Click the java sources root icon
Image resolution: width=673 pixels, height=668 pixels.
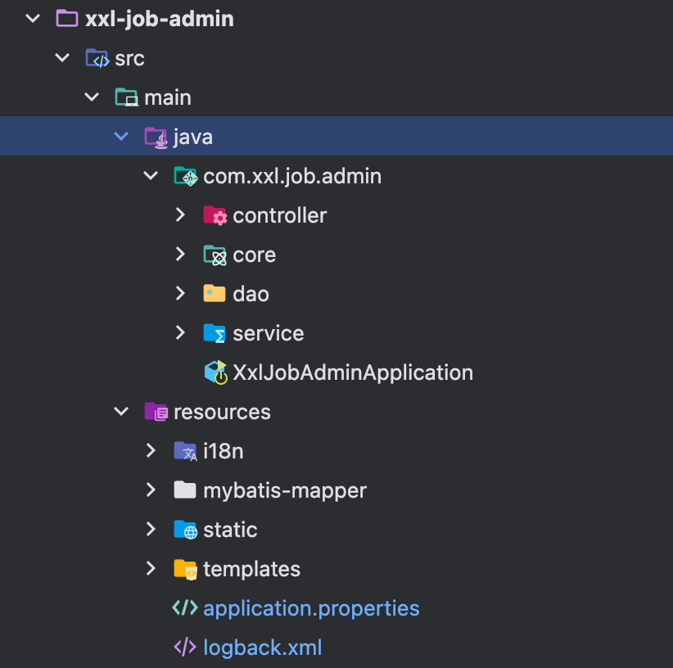click(x=156, y=136)
